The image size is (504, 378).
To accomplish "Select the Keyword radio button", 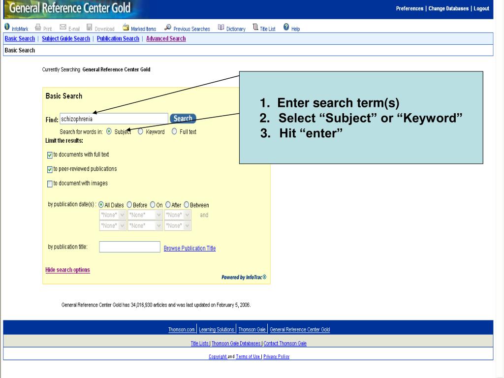I will tap(140, 131).
